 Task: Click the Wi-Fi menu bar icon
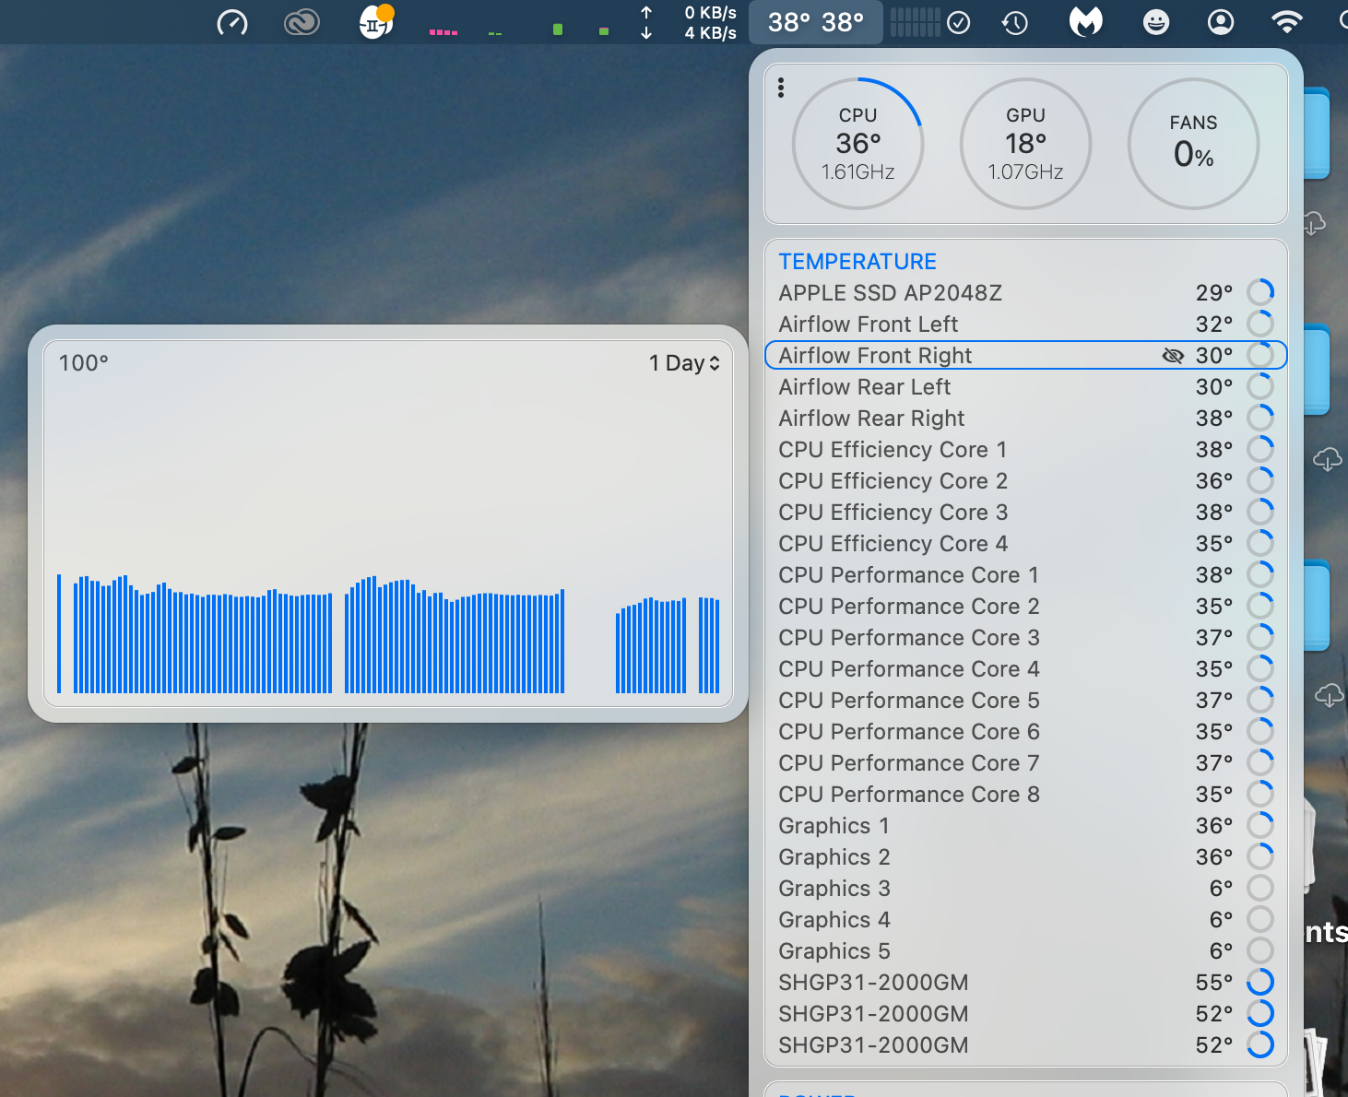tap(1287, 22)
